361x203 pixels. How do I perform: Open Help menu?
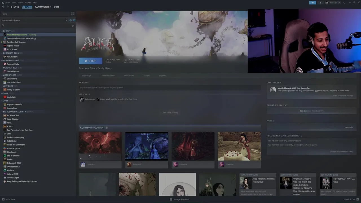coord(34,3)
